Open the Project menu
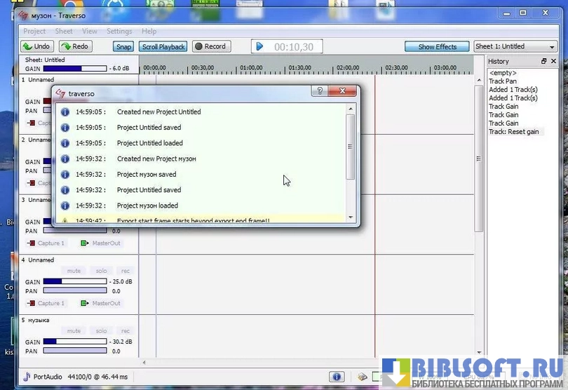568x390 pixels. coord(34,32)
